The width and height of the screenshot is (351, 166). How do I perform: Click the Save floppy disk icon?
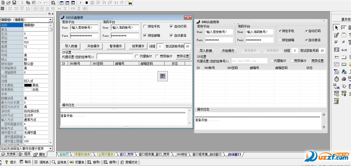click(14, 3)
